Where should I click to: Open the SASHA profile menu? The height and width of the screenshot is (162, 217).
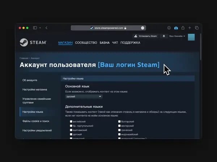tap(105, 43)
